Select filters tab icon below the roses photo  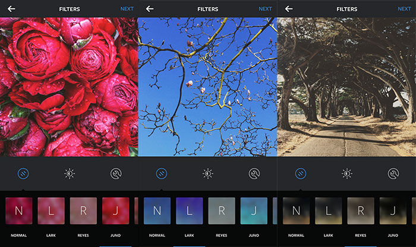click(x=23, y=174)
